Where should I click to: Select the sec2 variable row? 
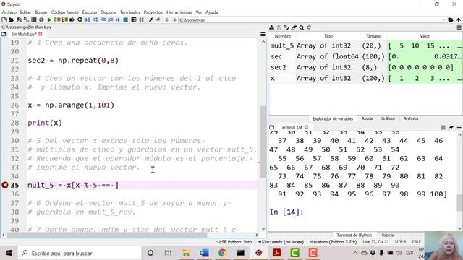tap(365, 67)
